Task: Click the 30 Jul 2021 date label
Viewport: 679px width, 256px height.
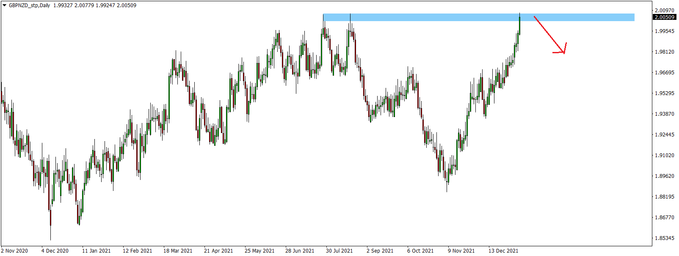Action: point(339,251)
